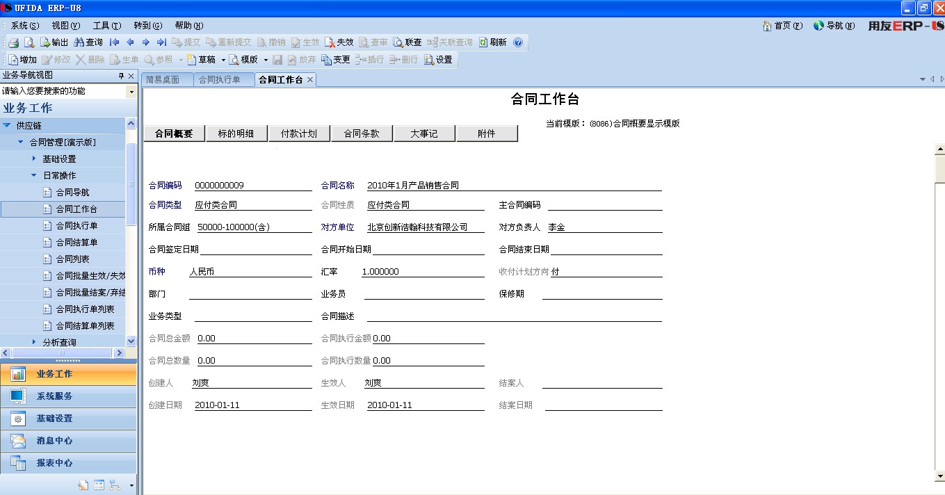This screenshot has height=495, width=945.
Task: Go to the previous record arrow
Action: tap(130, 42)
